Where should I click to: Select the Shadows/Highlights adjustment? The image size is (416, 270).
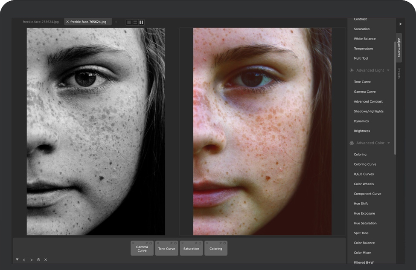pos(368,111)
